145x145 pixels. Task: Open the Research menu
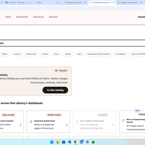(x=22, y=17)
